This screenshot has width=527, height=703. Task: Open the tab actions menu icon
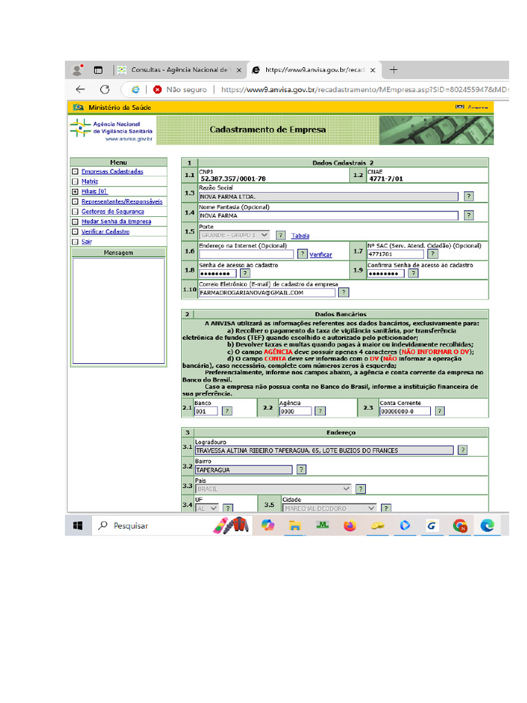coord(98,70)
